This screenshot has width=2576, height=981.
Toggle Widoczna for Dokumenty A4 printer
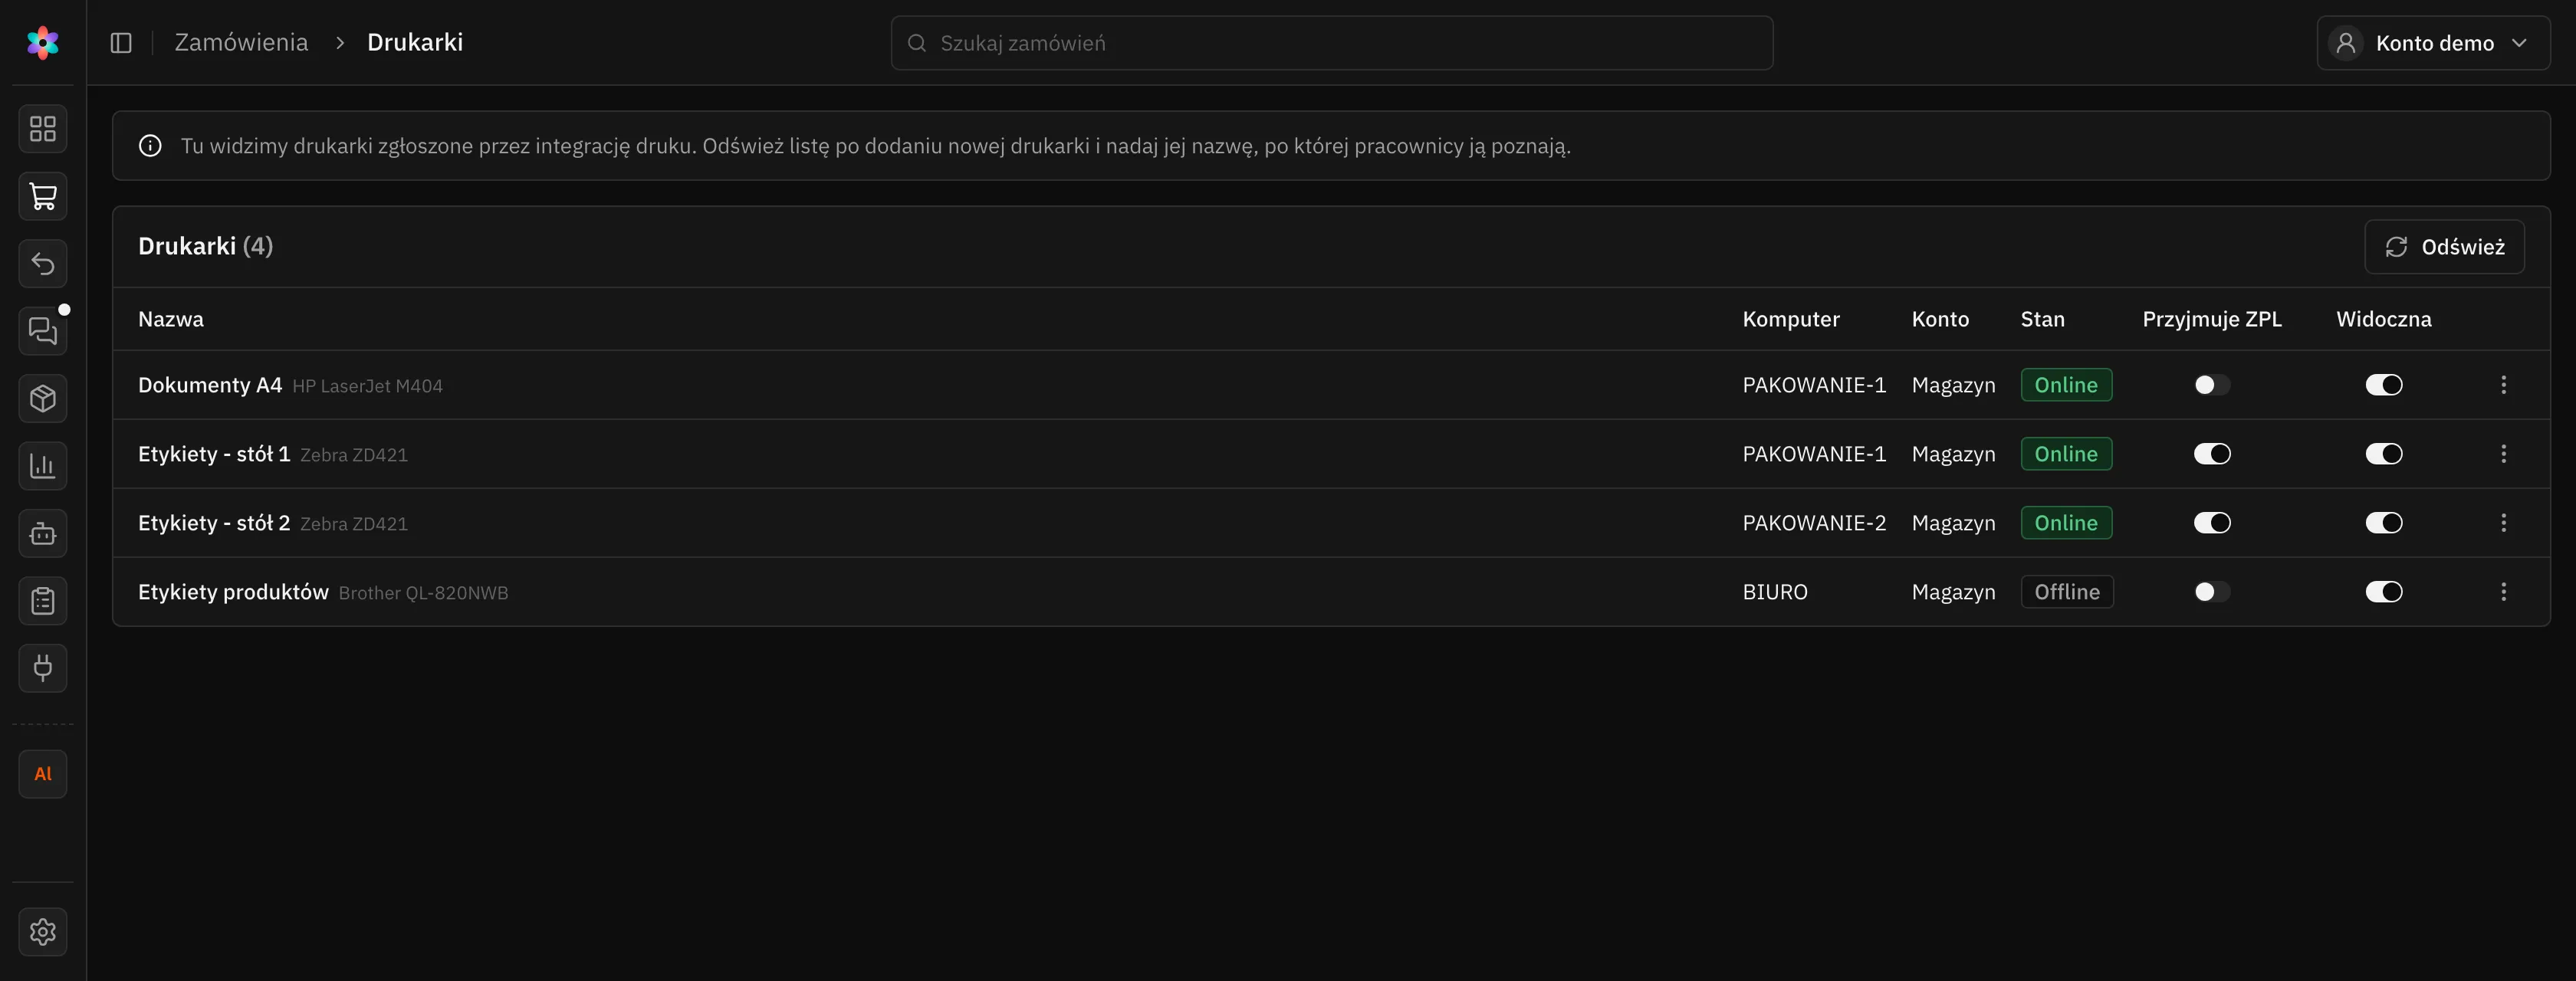tap(2383, 385)
